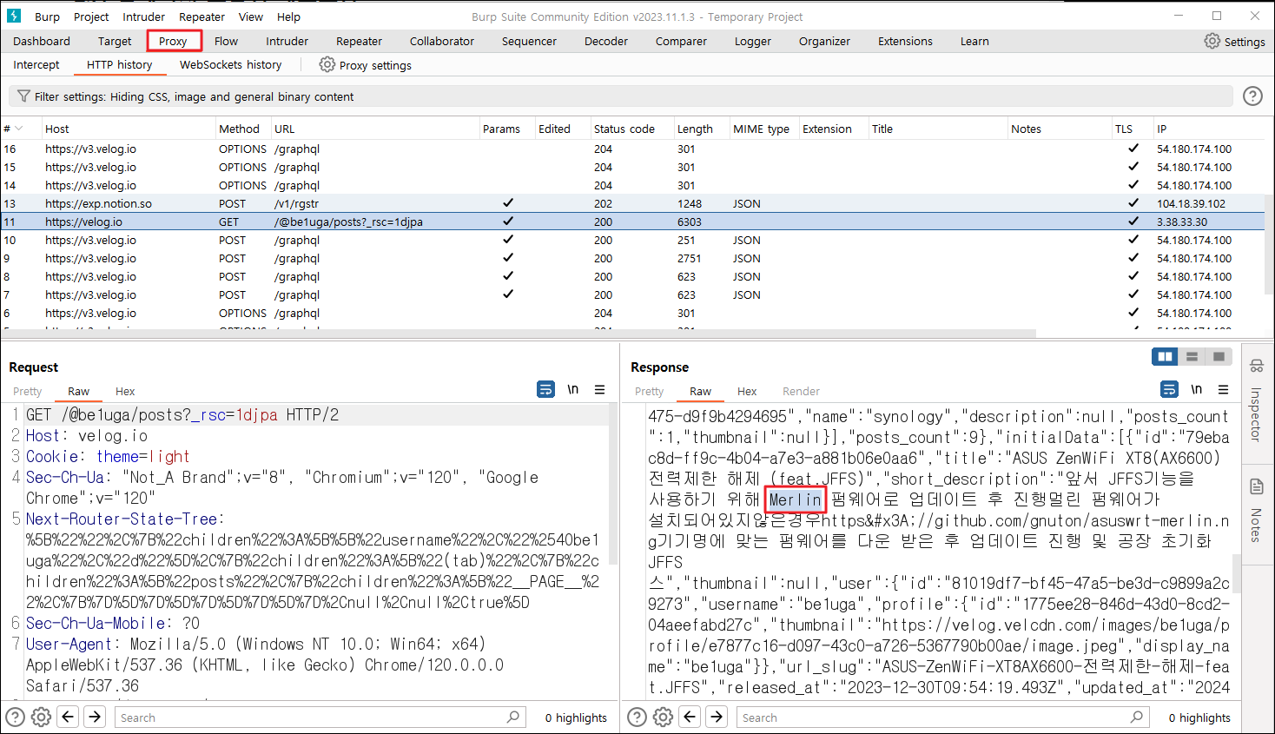This screenshot has height=734, width=1275.
Task: Open Proxy settings gear button
Action: click(327, 64)
